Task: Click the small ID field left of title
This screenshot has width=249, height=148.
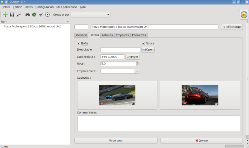Action: [x=81, y=27]
